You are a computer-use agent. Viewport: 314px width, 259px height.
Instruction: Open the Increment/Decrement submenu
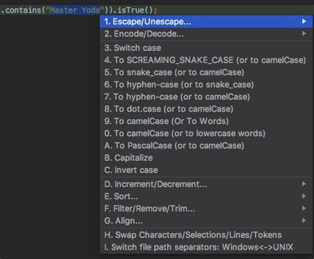(x=206, y=184)
